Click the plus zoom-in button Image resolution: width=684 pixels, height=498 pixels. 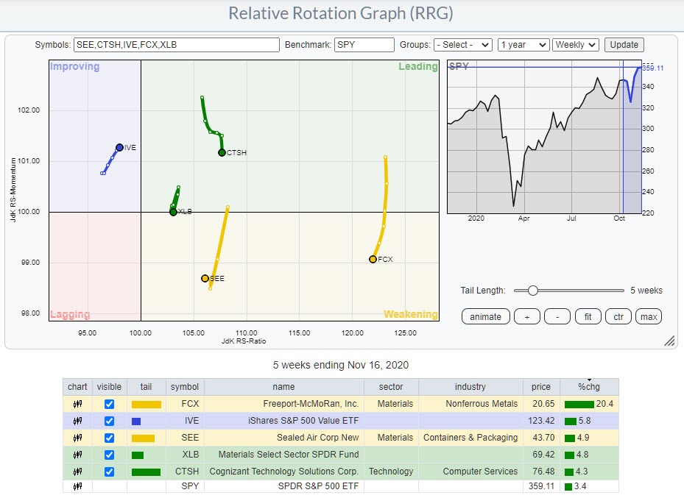point(526,317)
